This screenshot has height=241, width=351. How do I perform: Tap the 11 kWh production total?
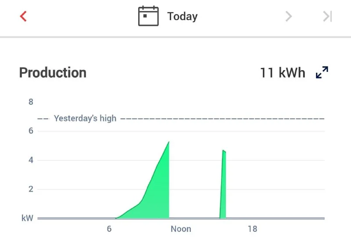coord(282,73)
